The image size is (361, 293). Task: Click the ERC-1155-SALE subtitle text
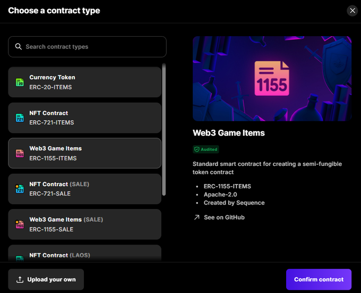(x=51, y=229)
